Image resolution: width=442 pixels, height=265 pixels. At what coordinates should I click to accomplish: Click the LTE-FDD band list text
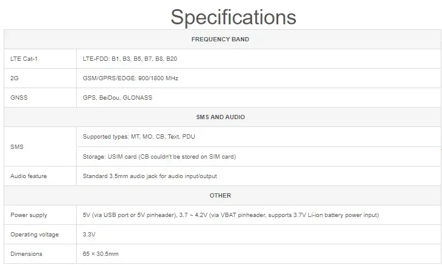(130, 59)
